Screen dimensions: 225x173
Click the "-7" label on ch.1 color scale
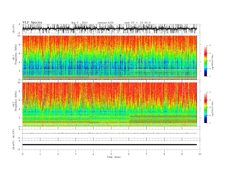click(209, 76)
